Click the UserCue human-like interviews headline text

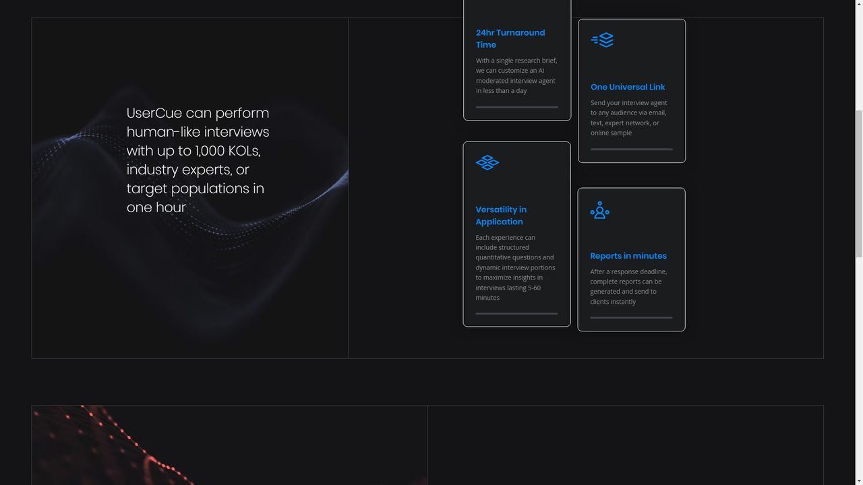198,160
